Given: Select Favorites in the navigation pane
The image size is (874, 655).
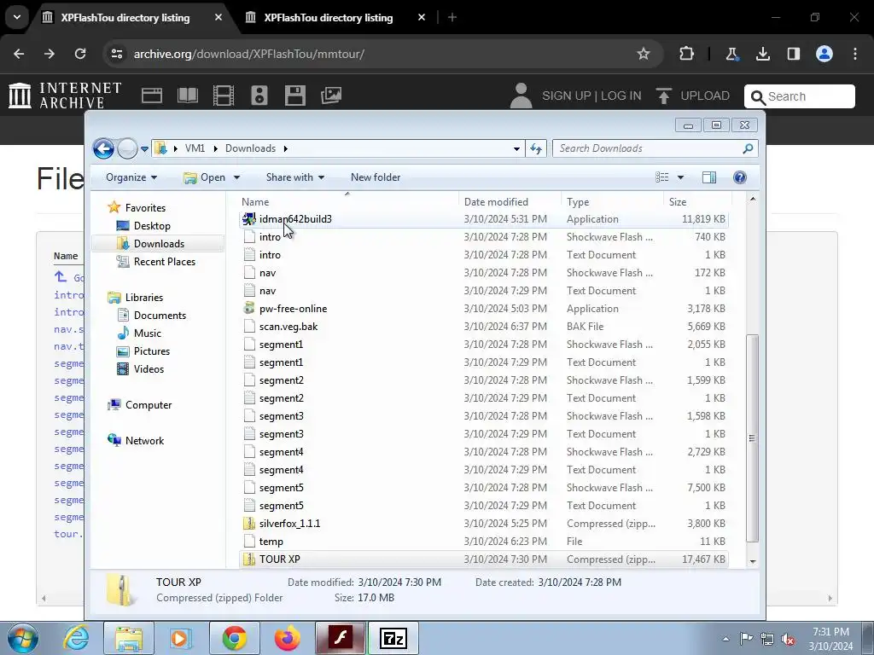Looking at the screenshot, I should pos(145,208).
